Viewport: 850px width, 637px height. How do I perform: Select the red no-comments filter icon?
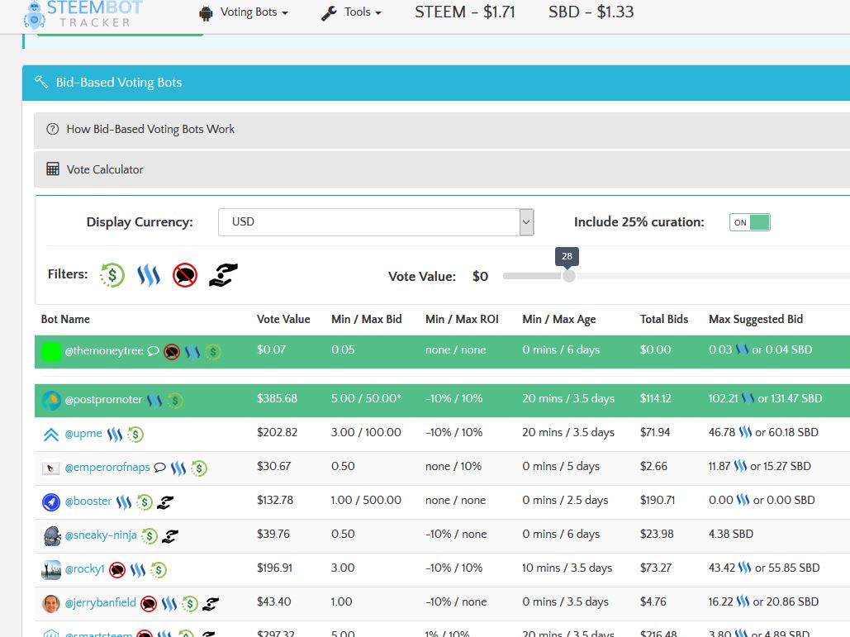[x=185, y=275]
